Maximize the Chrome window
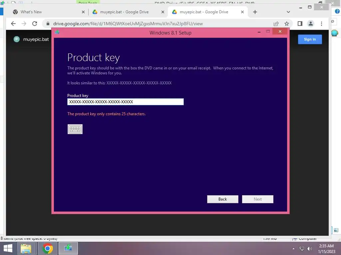The height and width of the screenshot is (255, 341). click(310, 7)
